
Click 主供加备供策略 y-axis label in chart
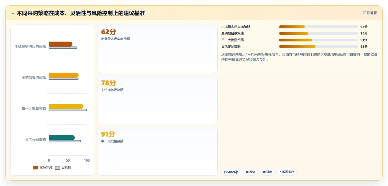tap(34, 77)
